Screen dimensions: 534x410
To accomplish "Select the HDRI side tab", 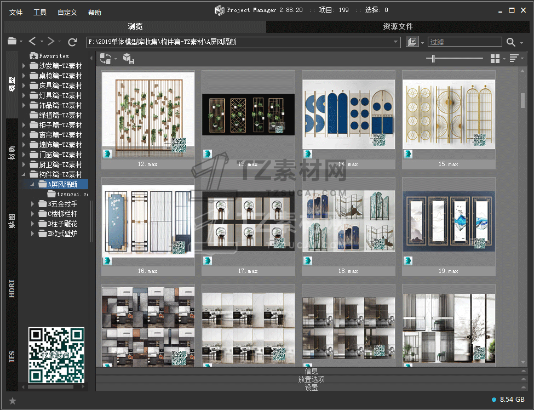I will (12, 288).
